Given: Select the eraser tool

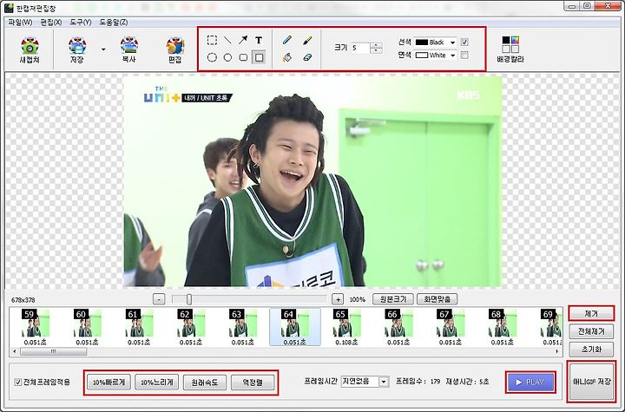Looking at the screenshot, I should [x=307, y=57].
